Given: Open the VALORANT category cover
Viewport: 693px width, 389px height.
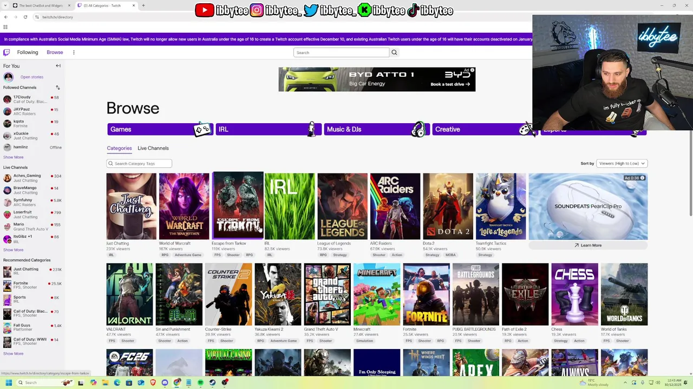Looking at the screenshot, I should tap(130, 294).
